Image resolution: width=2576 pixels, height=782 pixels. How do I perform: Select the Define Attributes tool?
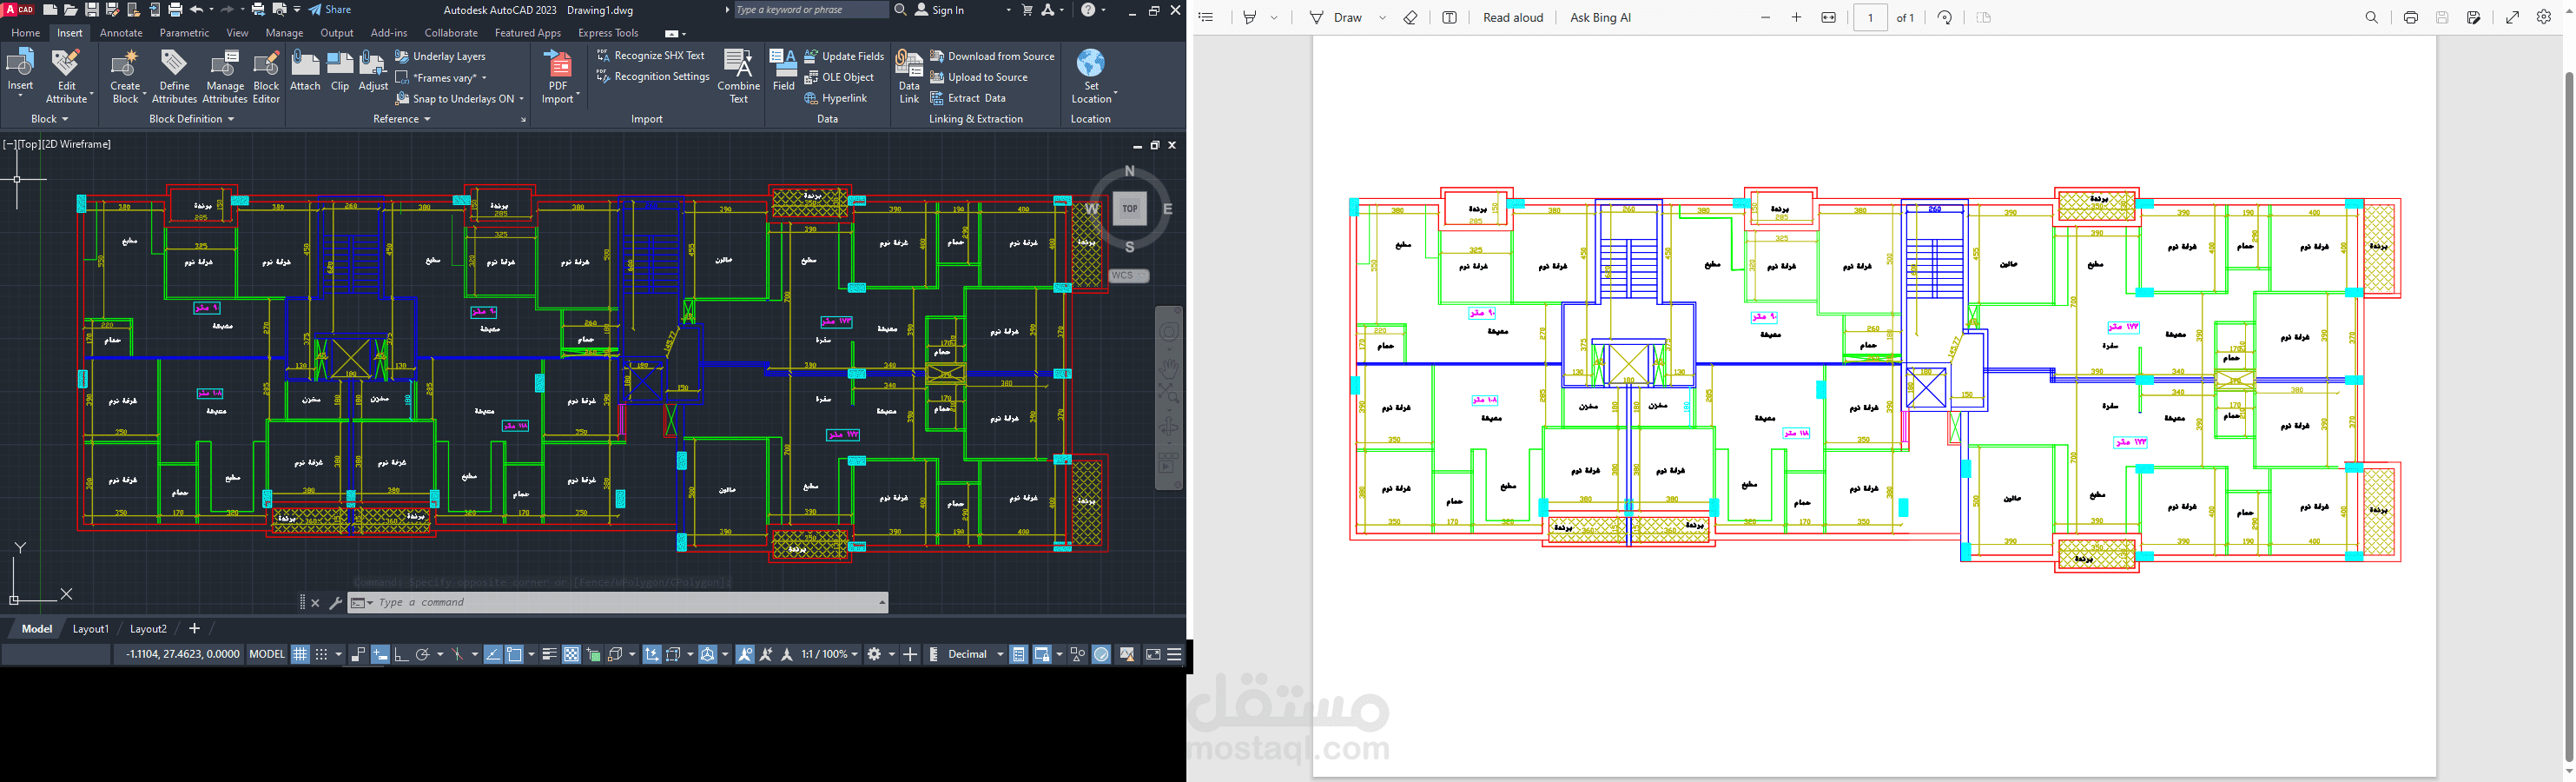(x=175, y=75)
